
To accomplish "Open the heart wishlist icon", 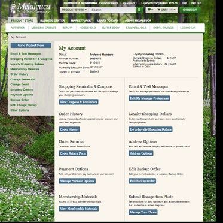I will (149, 10).
